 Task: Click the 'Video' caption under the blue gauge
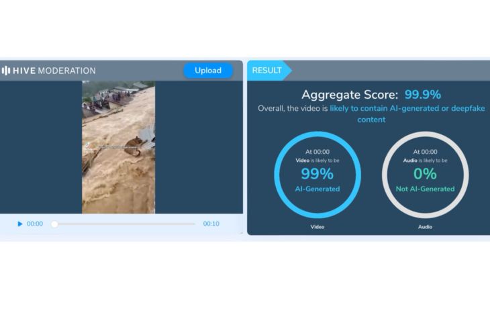[317, 227]
